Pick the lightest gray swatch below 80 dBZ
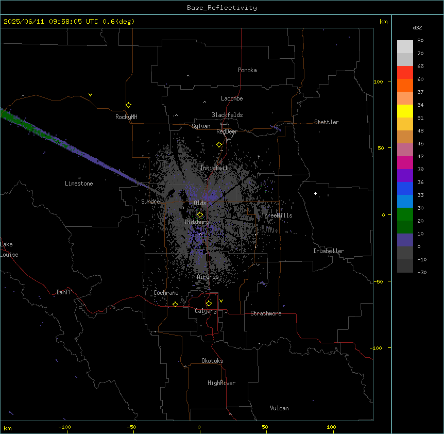This screenshot has height=434, width=444. coord(405,47)
